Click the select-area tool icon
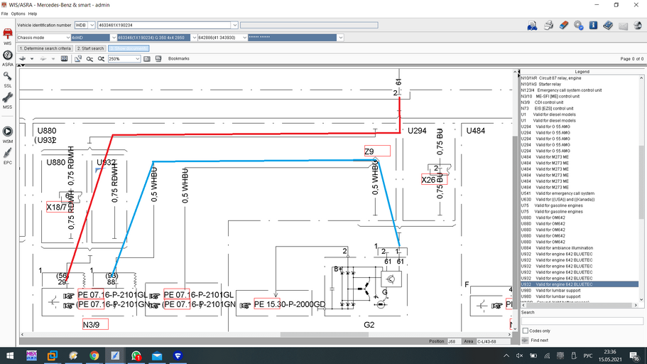This screenshot has height=364, width=647. click(x=78, y=59)
